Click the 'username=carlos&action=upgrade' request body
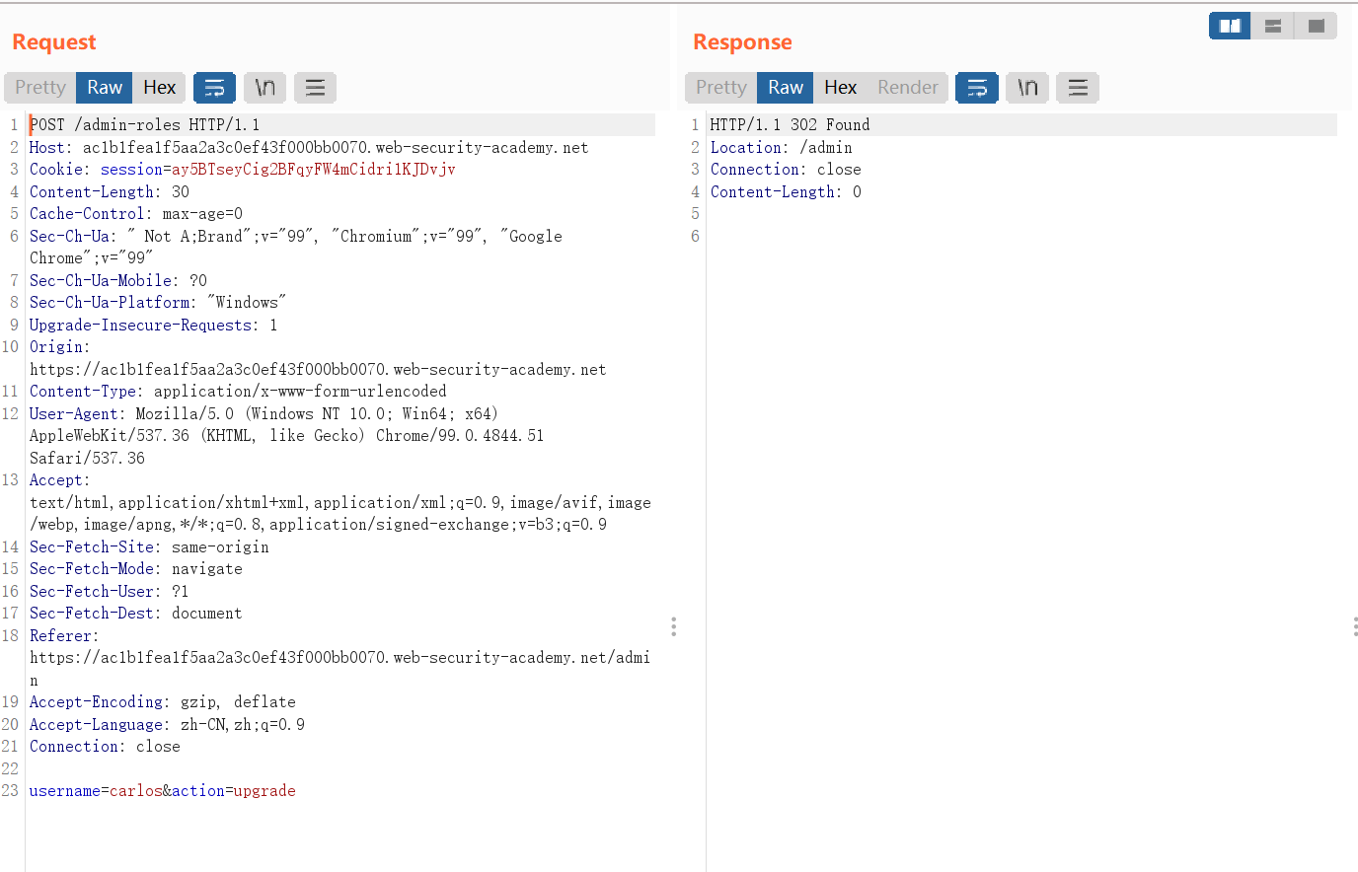 point(163,791)
